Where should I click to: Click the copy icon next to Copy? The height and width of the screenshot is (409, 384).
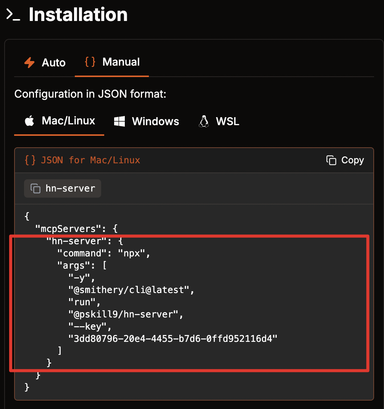pyautogui.click(x=331, y=160)
